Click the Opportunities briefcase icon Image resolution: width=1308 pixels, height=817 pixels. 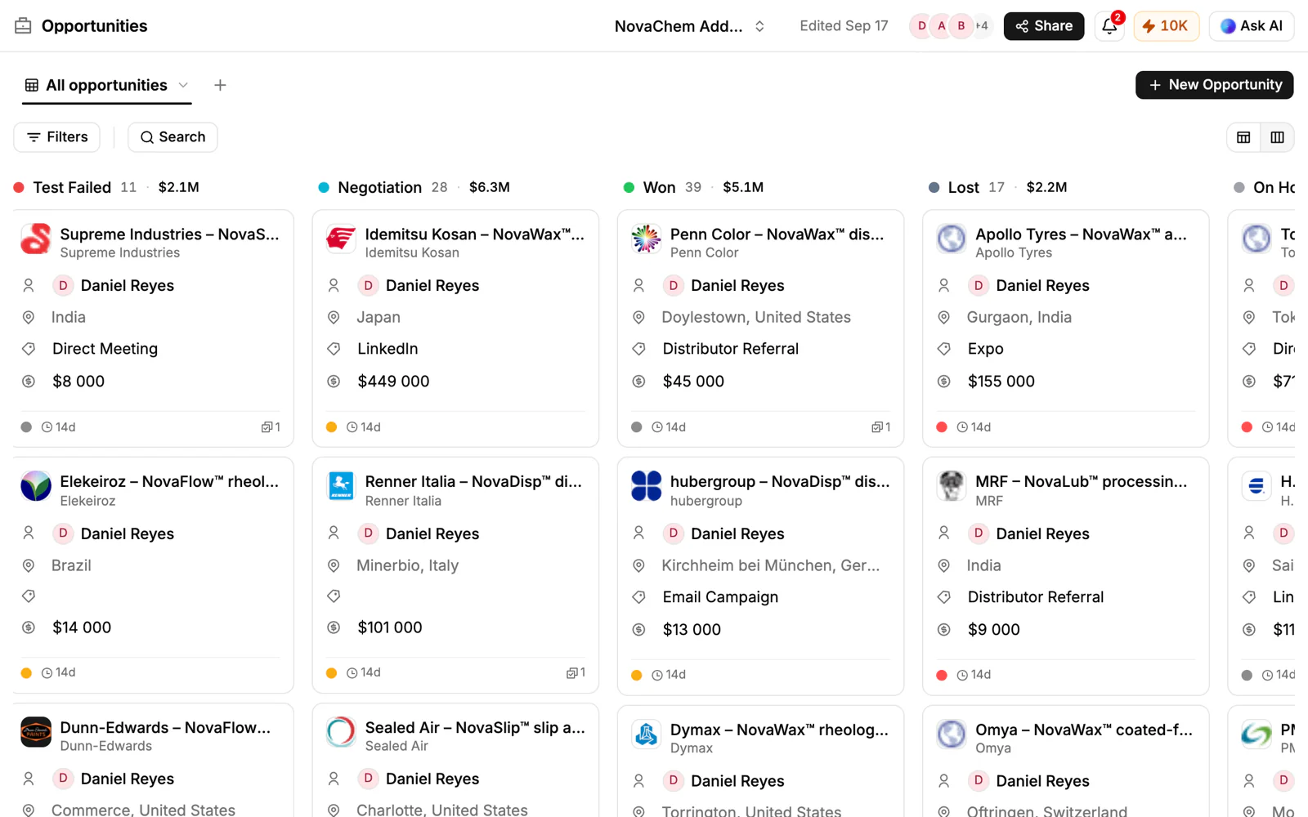pyautogui.click(x=23, y=26)
